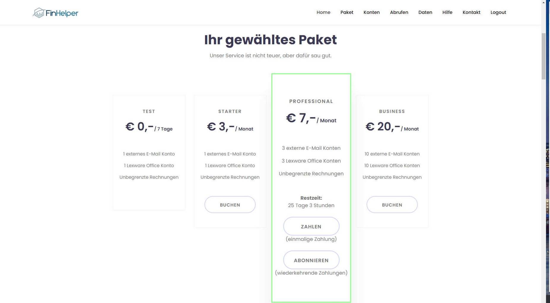Click ABONNIEREN for recurring payments
The width and height of the screenshot is (550, 303).
tap(311, 260)
